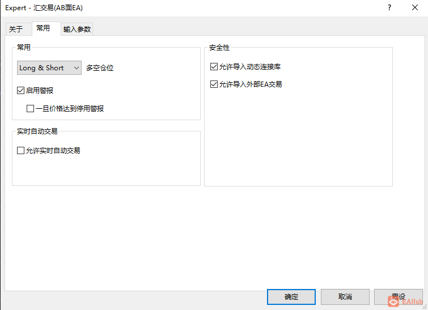Toggle 允许导入动态连接库 checkbox
Viewport: 428px width, 310px height.
point(214,66)
